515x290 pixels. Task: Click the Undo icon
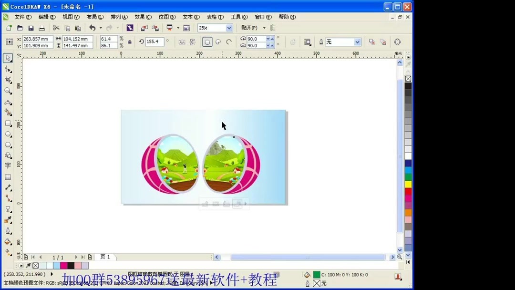coord(92,28)
